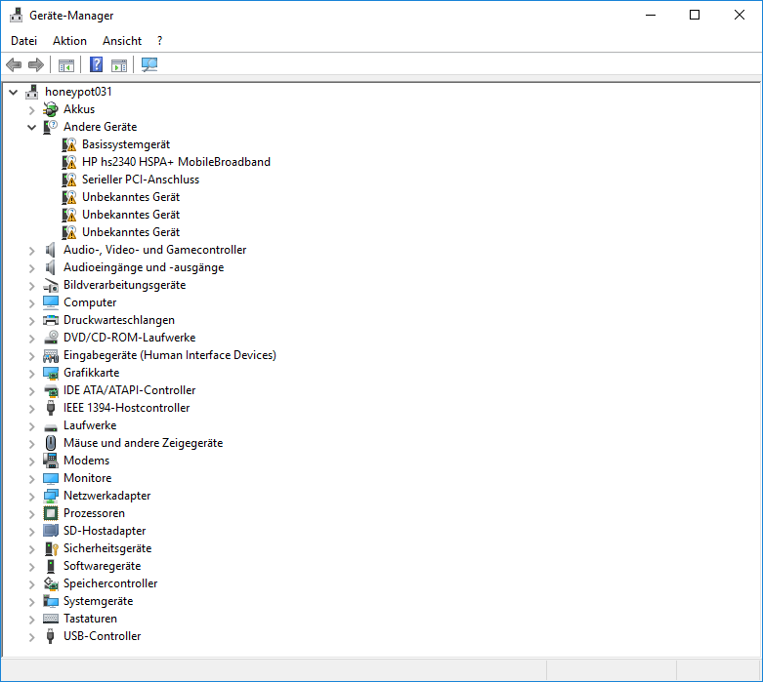The image size is (763, 682).
Task: Expand the Eingabegeräte (Human Interface Devices) category
Action: point(32,356)
